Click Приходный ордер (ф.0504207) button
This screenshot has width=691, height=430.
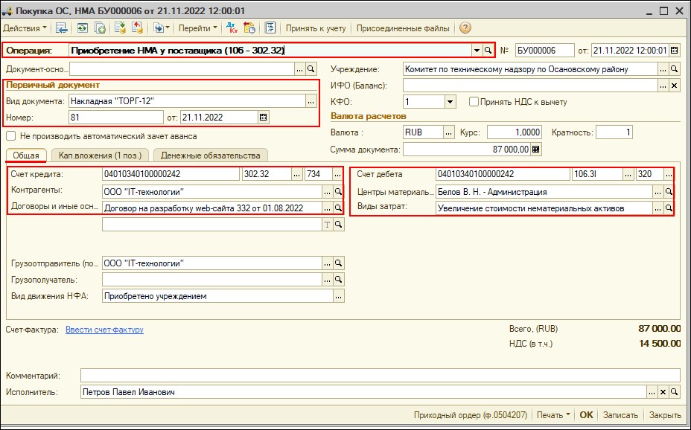point(471,415)
